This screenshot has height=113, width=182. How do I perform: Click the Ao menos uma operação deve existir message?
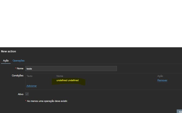[47, 101]
